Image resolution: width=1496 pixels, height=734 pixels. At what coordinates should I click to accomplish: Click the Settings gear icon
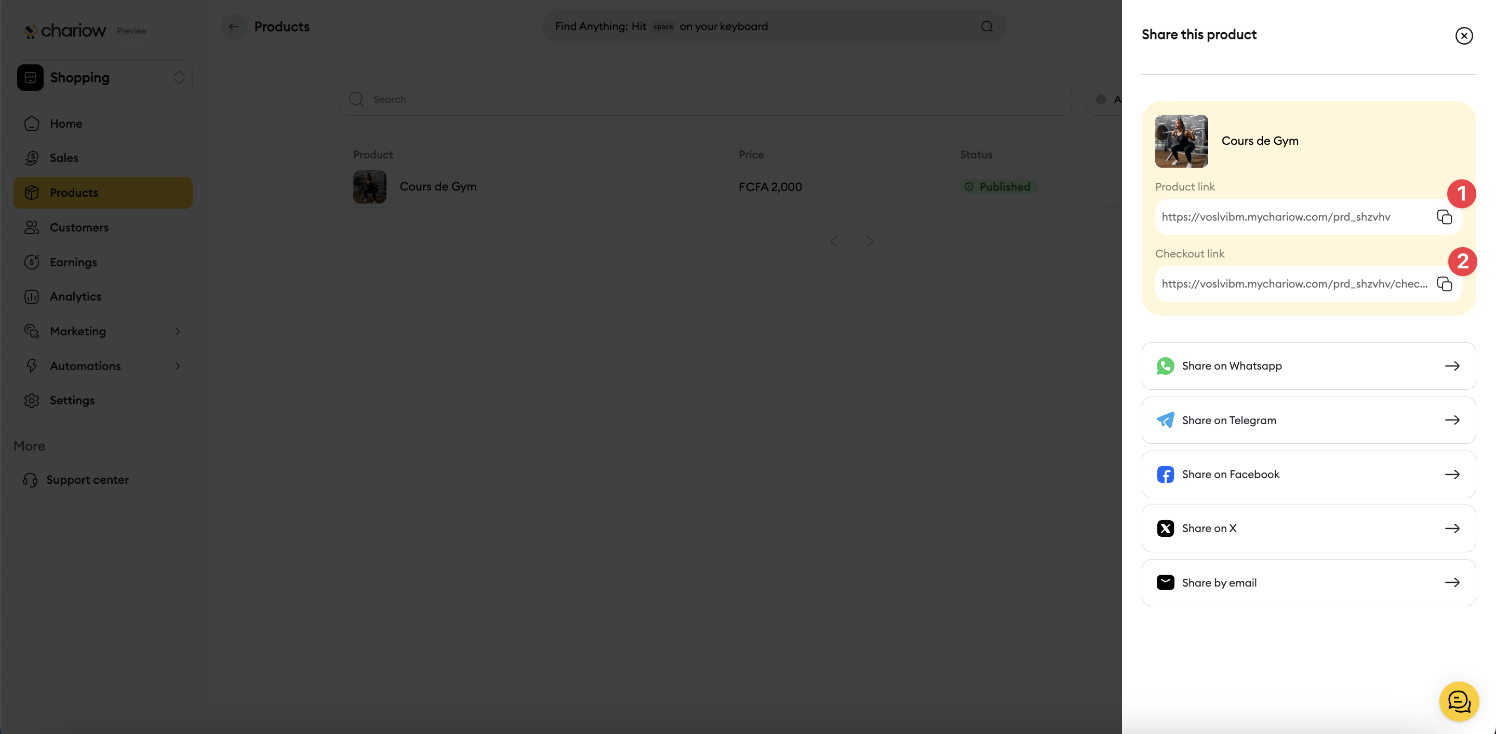tap(31, 400)
